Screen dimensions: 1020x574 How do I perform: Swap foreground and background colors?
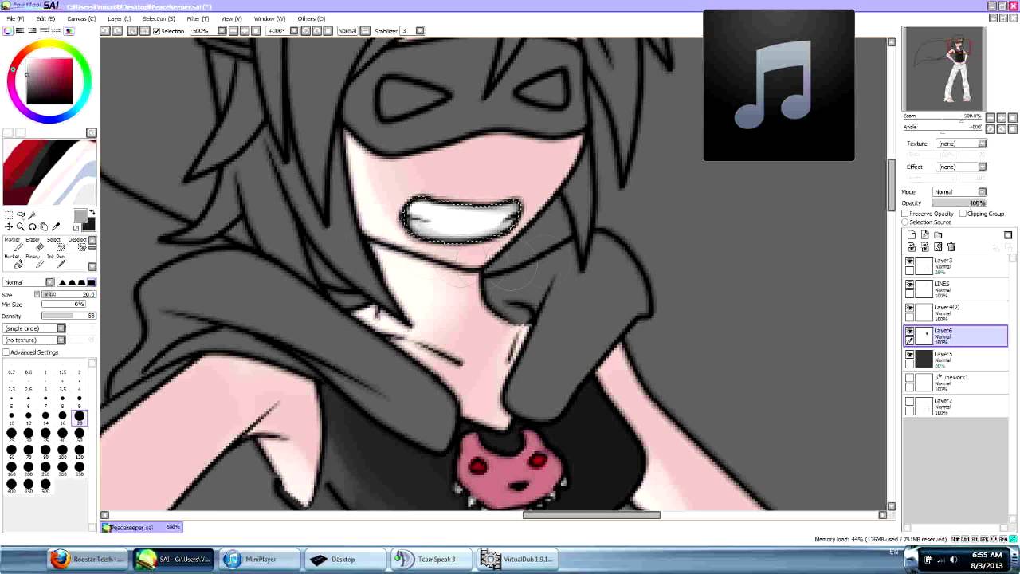pyautogui.click(x=92, y=212)
